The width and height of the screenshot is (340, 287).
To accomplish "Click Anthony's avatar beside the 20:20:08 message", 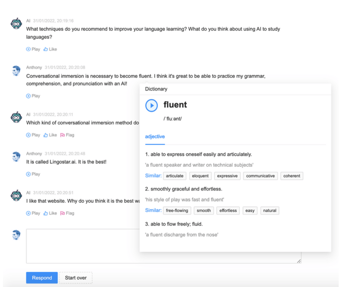I will click(16, 71).
